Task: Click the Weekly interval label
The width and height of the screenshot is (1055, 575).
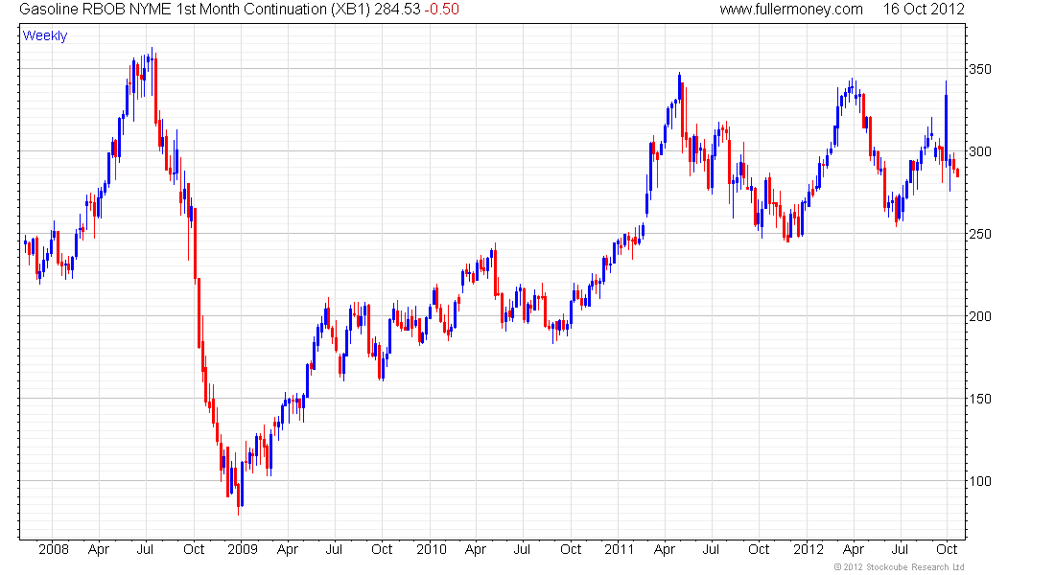Action: coord(45,35)
